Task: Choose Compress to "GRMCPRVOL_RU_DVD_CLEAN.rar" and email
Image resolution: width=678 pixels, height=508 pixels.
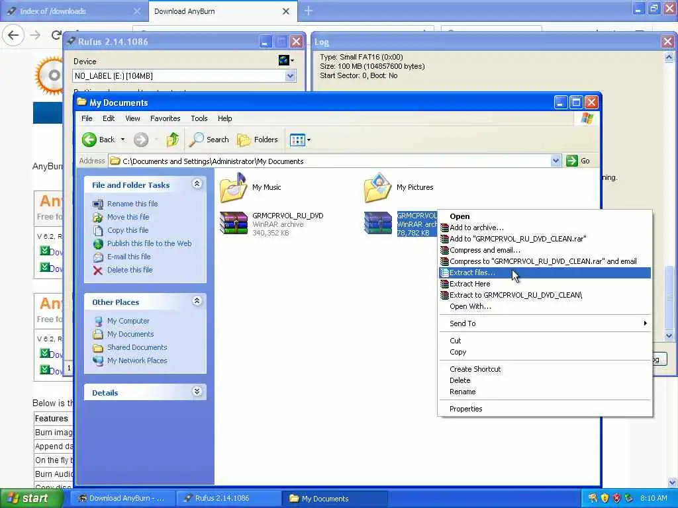Action: click(545, 261)
